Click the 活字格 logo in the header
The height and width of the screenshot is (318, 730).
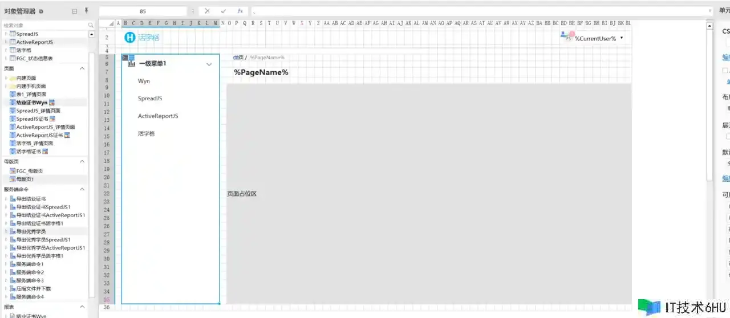coord(142,38)
